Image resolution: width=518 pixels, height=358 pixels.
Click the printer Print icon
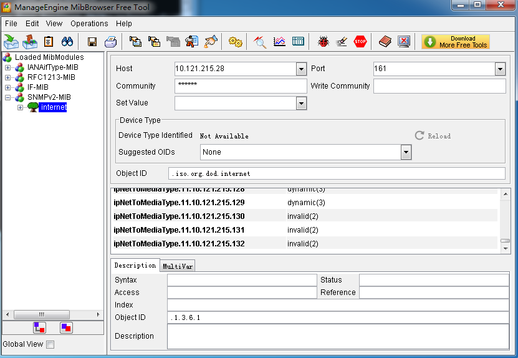click(x=111, y=42)
